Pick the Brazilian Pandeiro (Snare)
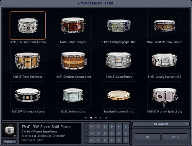 [119, 95]
